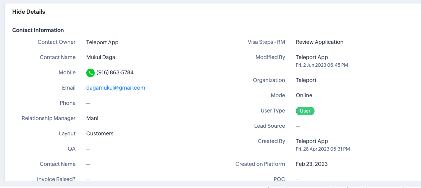The height and width of the screenshot is (188, 421).
Task: Click the green User type badge
Action: pos(305,111)
